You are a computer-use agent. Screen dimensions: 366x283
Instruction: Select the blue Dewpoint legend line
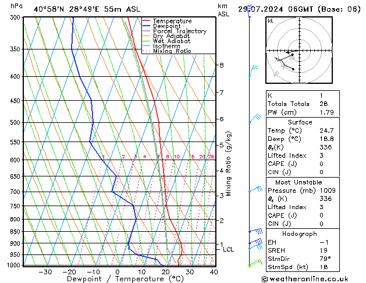(147, 26)
